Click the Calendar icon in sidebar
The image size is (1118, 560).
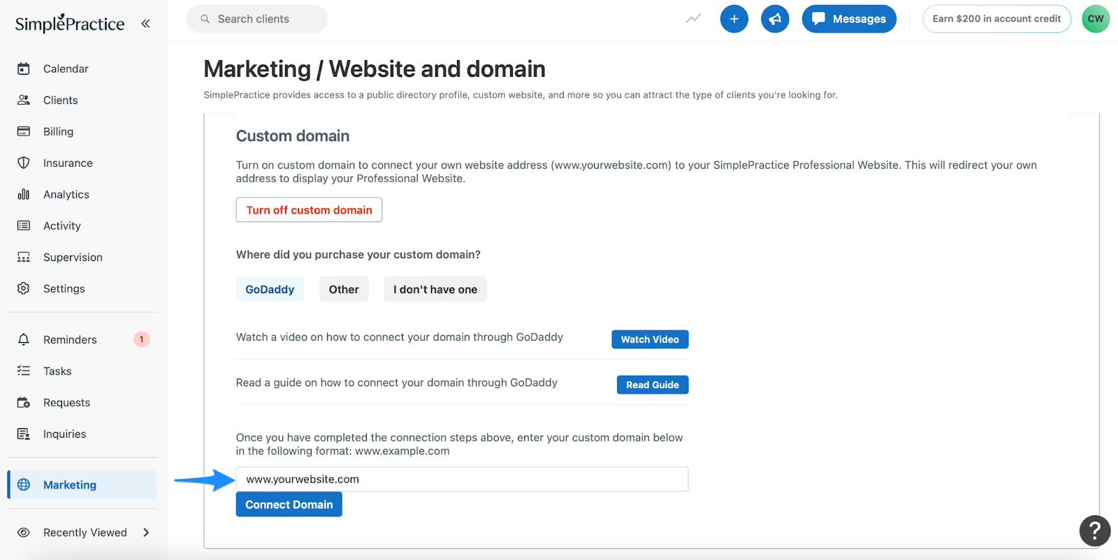point(24,68)
